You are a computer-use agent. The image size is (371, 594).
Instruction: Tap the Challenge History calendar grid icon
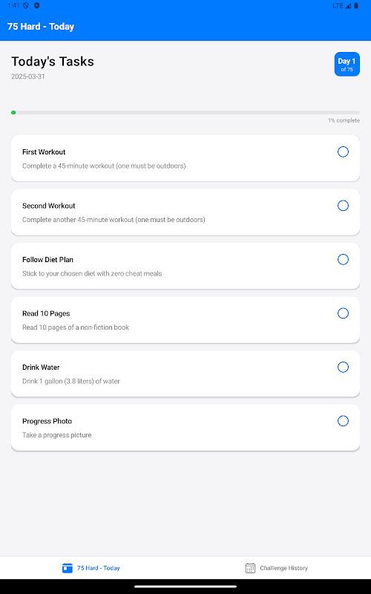click(x=250, y=568)
